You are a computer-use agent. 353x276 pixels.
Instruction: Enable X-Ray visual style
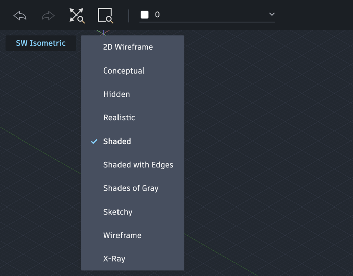click(114, 259)
